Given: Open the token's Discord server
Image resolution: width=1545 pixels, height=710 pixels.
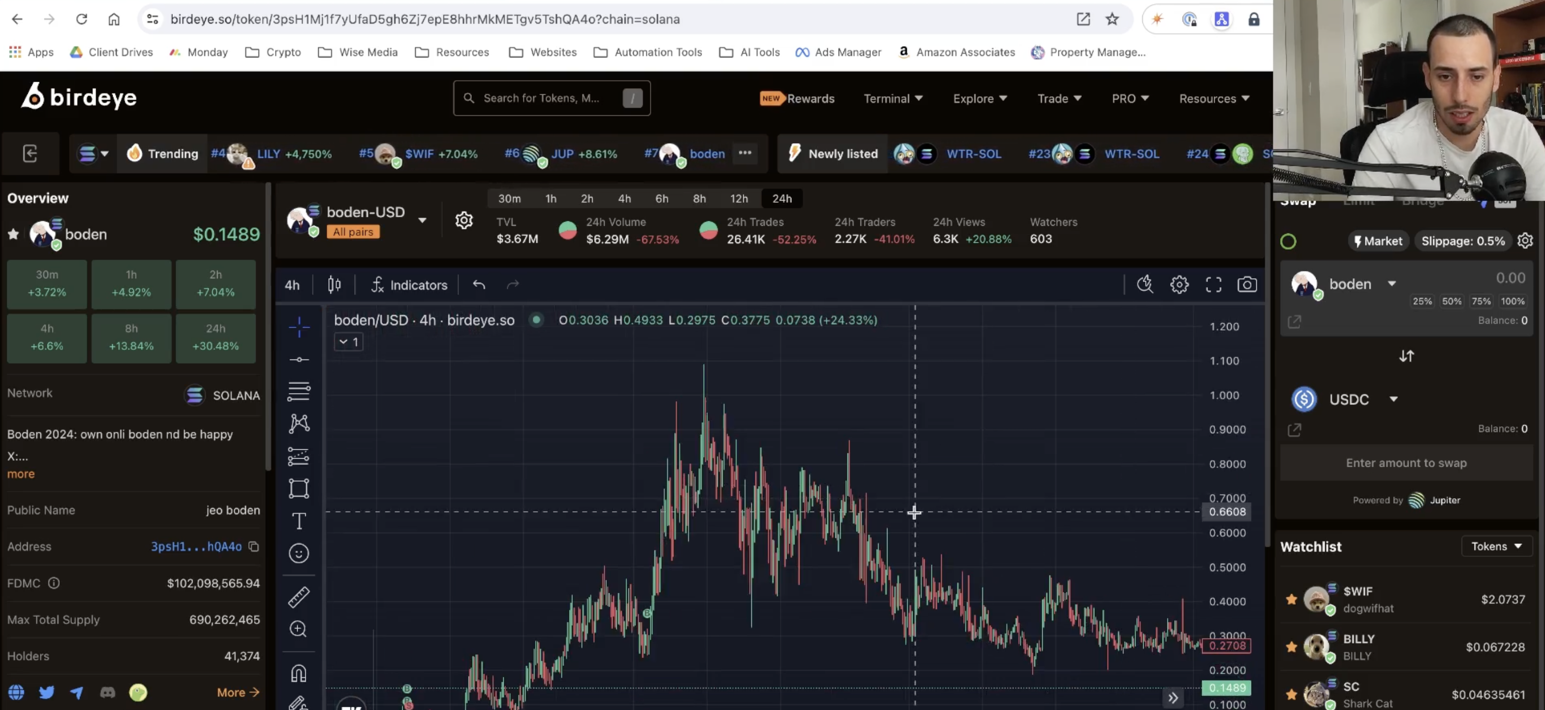Looking at the screenshot, I should coord(107,692).
